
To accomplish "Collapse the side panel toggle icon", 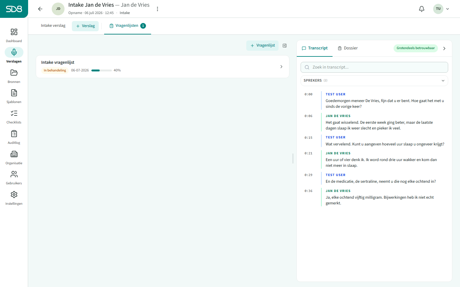I will coord(285,46).
